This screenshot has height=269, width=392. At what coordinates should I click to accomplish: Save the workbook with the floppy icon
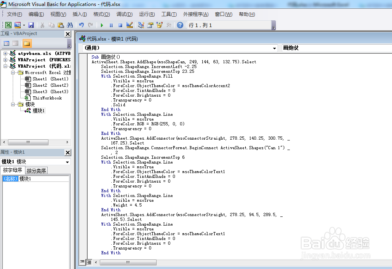tap(31, 25)
